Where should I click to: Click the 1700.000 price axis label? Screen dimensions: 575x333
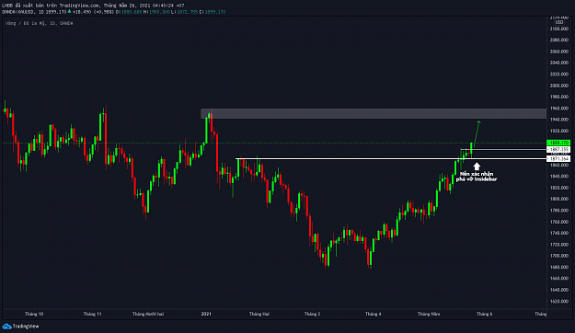(559, 256)
